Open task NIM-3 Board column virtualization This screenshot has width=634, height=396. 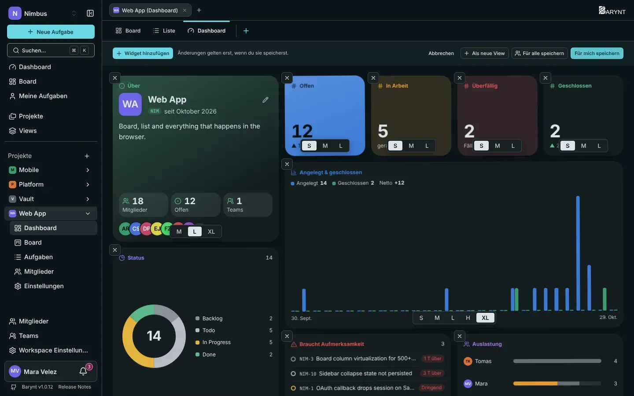[367, 359]
